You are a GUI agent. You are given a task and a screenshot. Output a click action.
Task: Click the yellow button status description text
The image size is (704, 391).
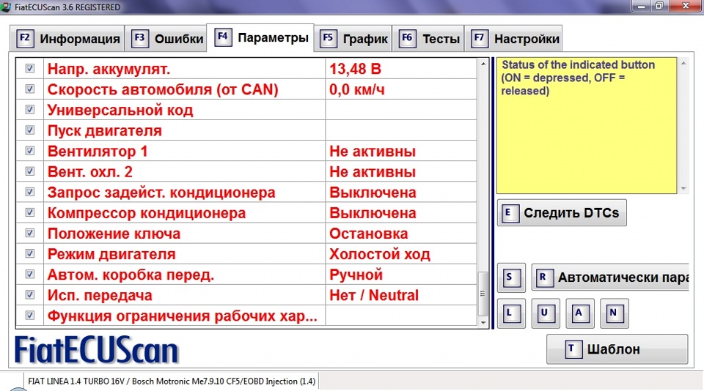[x=578, y=78]
